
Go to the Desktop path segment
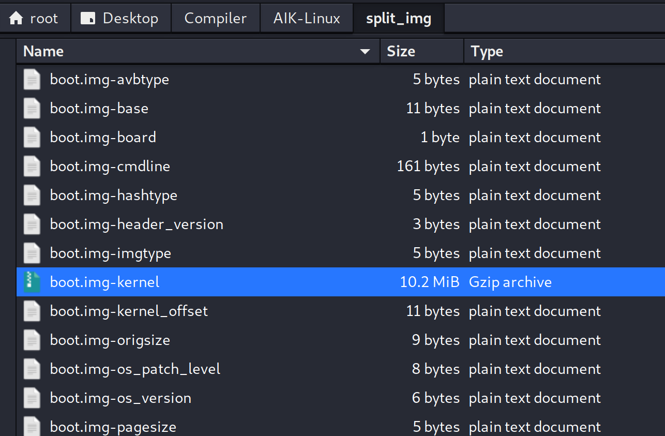pos(120,19)
